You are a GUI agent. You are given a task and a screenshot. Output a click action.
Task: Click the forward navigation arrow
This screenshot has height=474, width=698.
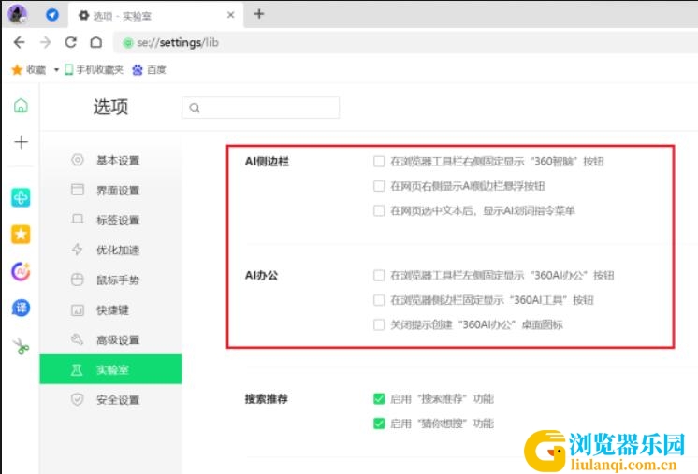(x=46, y=43)
